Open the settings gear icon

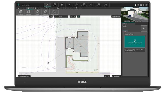pos(144,5)
